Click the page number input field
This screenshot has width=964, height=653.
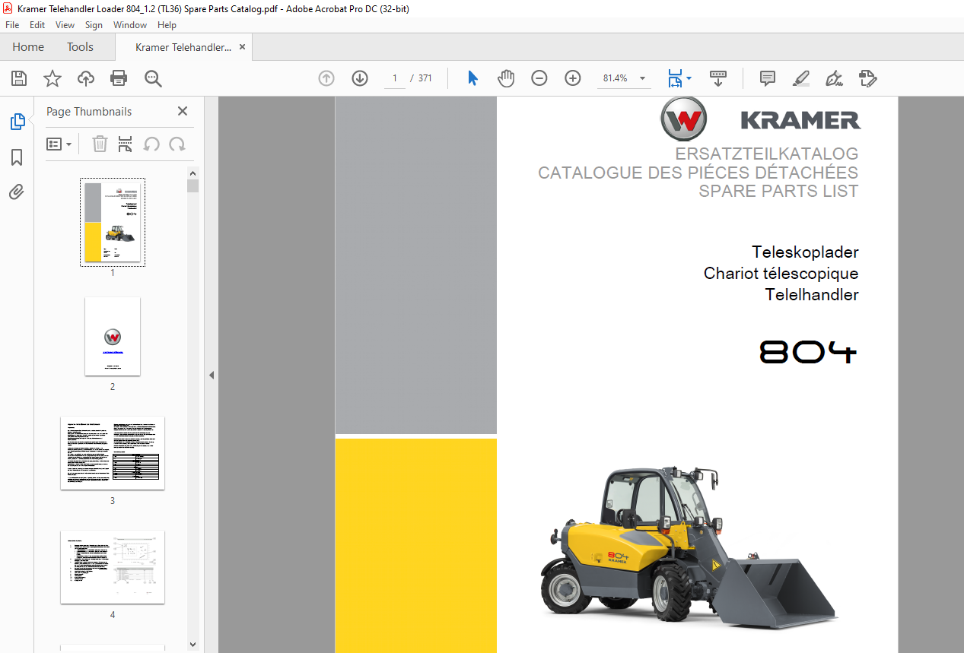(394, 78)
